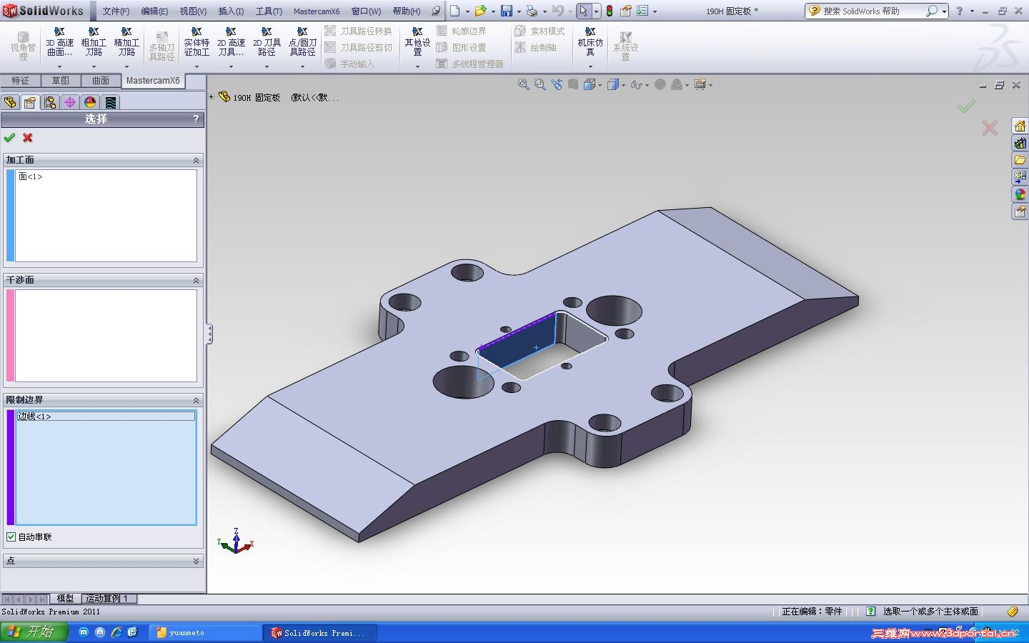This screenshot has width=1029, height=643.
Task: Open the 机床仿真 dropdown arrow
Action: pyautogui.click(x=590, y=66)
